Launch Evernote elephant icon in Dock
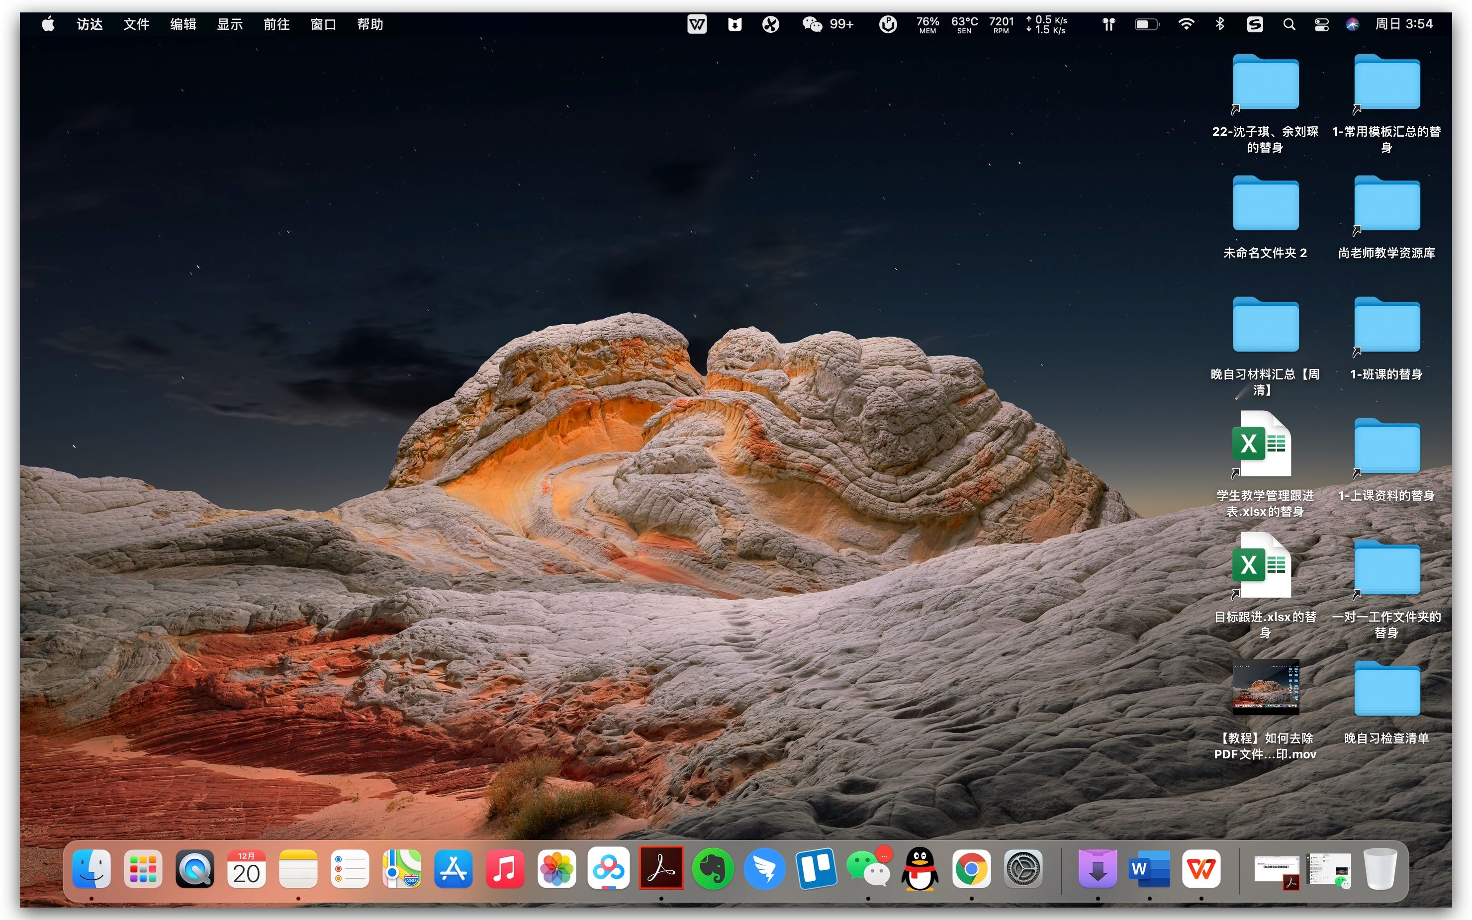1472x920 pixels. click(712, 869)
